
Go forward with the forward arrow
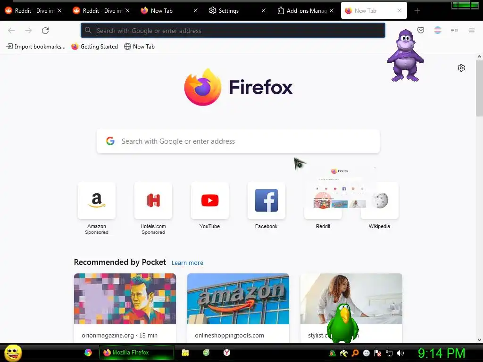click(28, 31)
